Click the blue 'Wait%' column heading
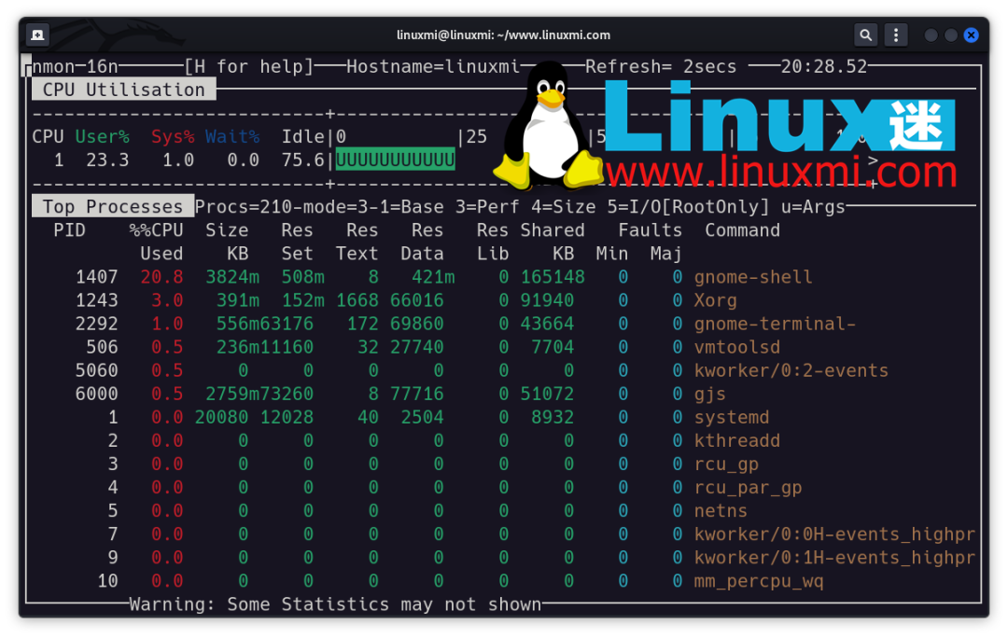 point(232,136)
